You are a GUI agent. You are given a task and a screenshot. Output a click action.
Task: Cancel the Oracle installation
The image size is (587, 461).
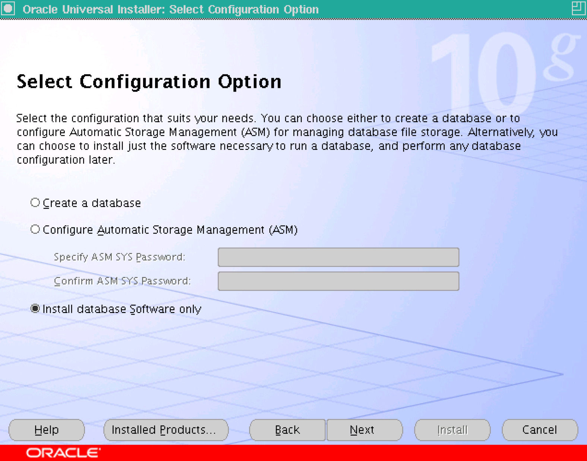pos(540,430)
